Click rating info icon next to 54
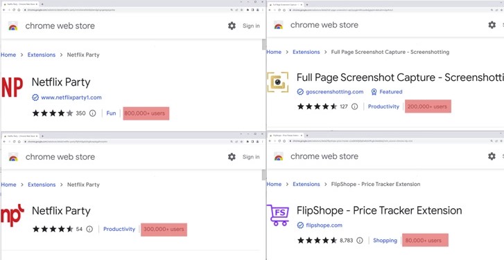Screen dimensions: 504x260 (89, 229)
